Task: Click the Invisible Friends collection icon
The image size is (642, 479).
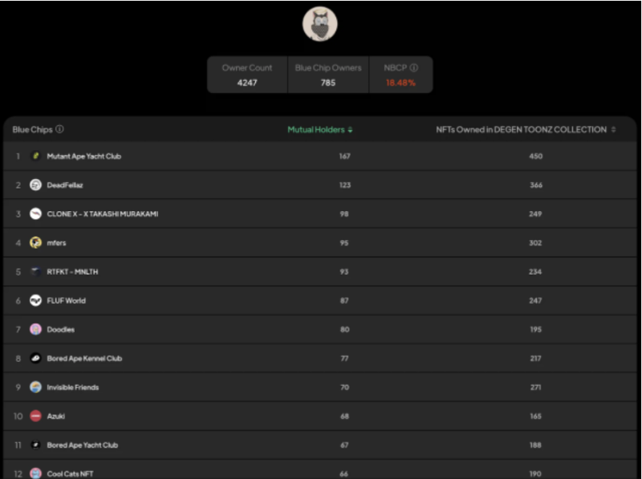Action: tap(35, 388)
